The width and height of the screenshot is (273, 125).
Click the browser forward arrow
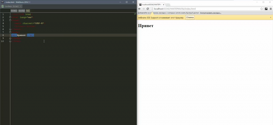pos(143,9)
